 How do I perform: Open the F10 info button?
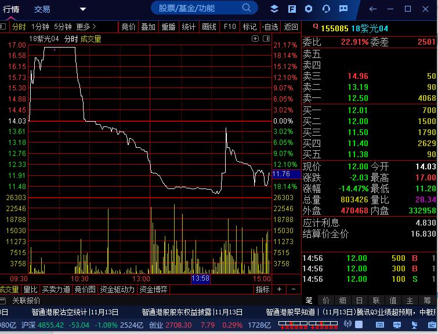point(230,27)
